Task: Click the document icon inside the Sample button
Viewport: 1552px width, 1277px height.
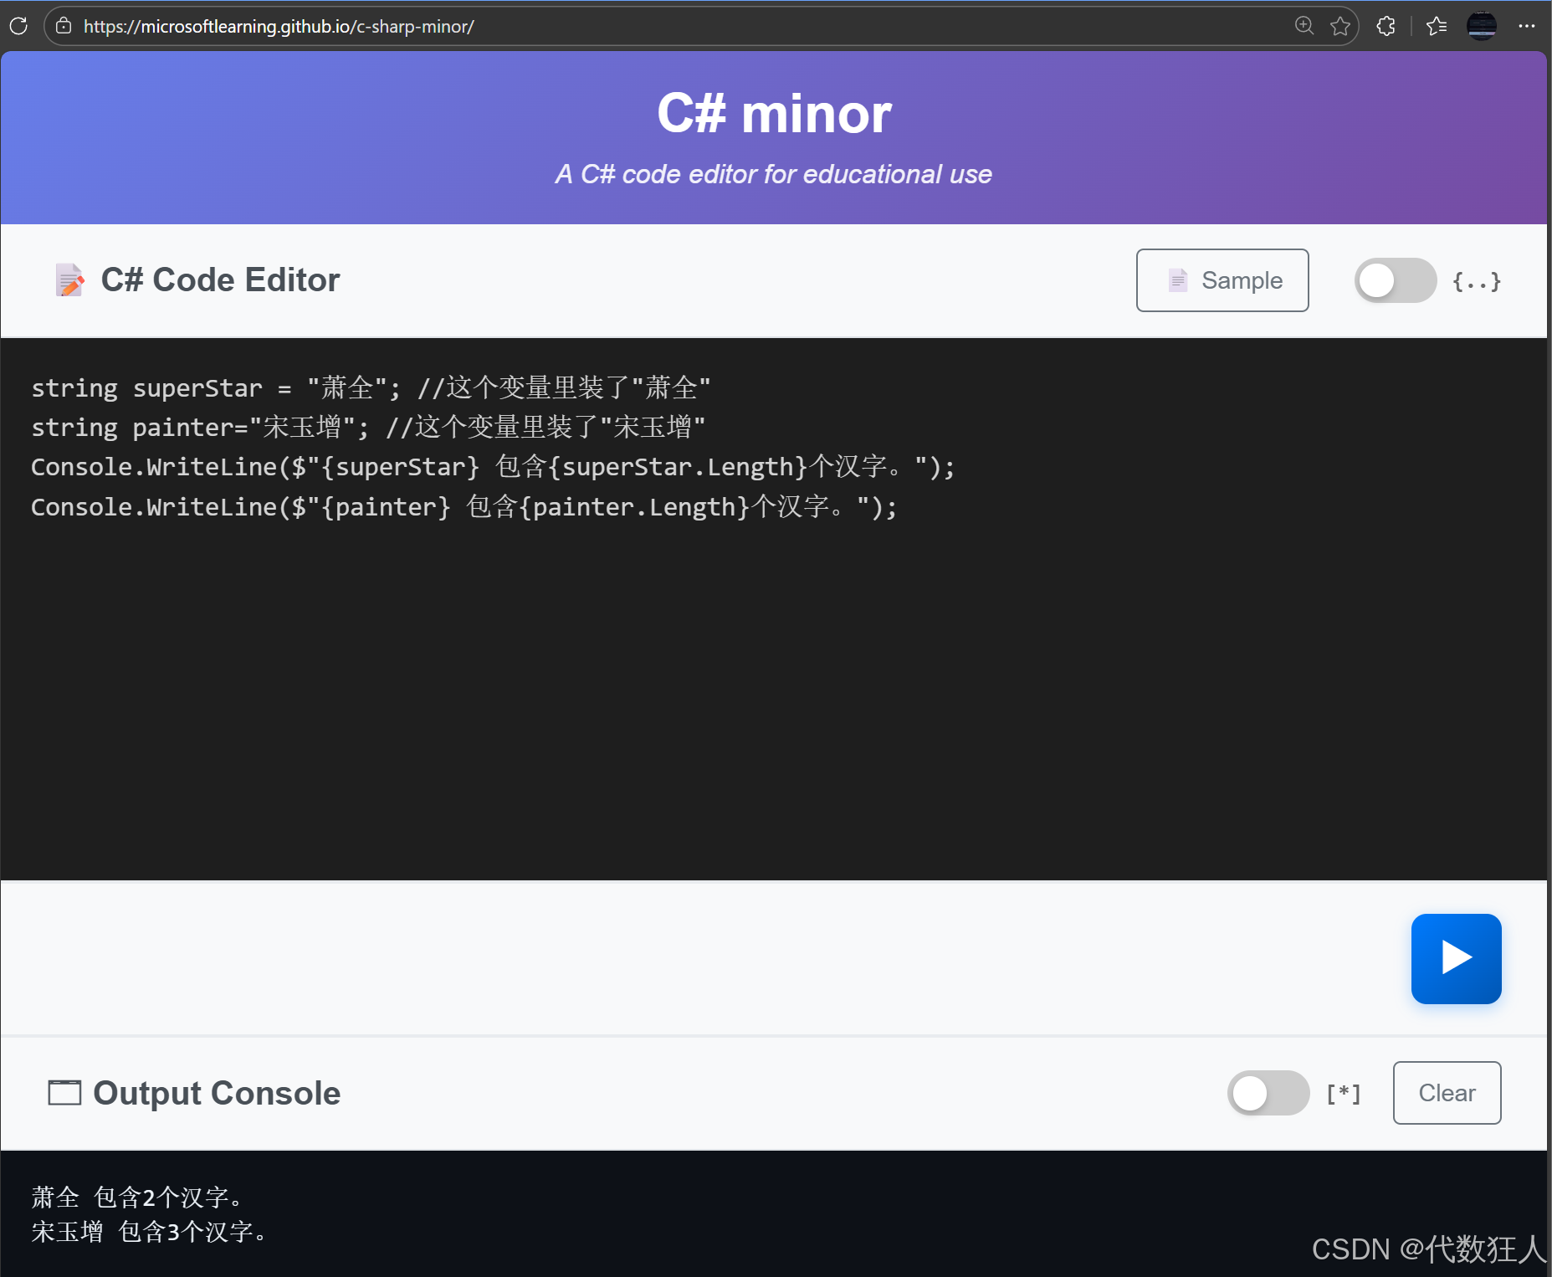Action: (1178, 280)
